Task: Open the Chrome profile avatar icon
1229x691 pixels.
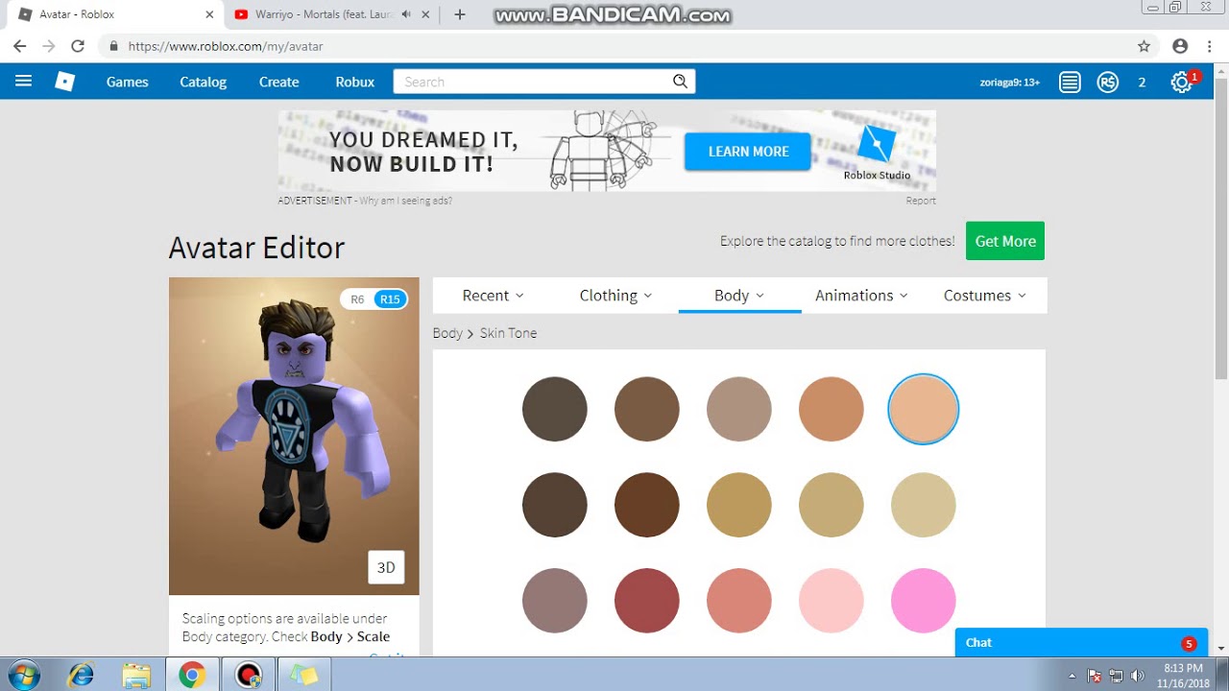Action: [x=1180, y=46]
